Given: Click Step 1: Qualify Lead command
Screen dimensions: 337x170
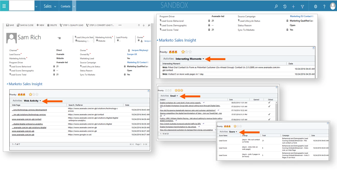Looking at the screenshot, I should point(71,25).
